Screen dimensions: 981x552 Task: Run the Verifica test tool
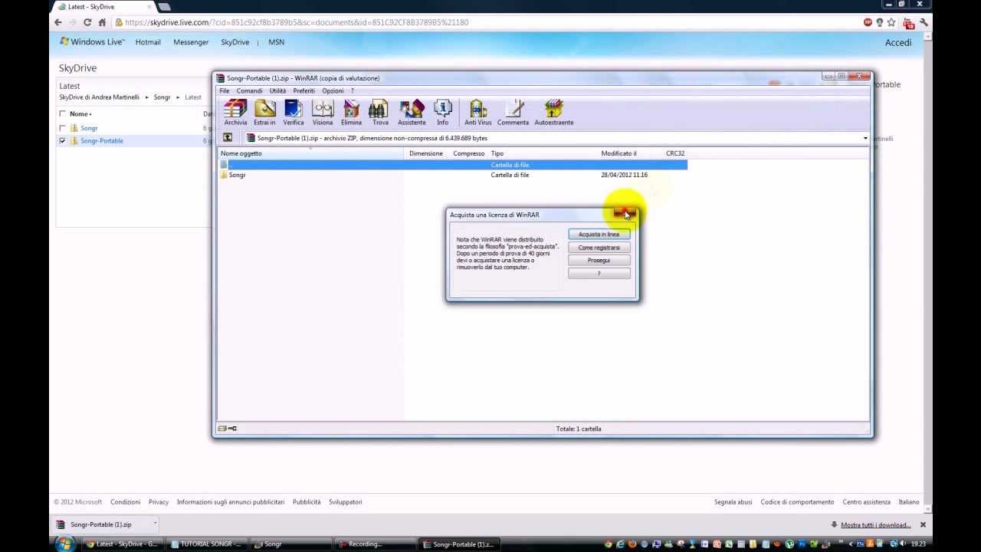tap(294, 113)
